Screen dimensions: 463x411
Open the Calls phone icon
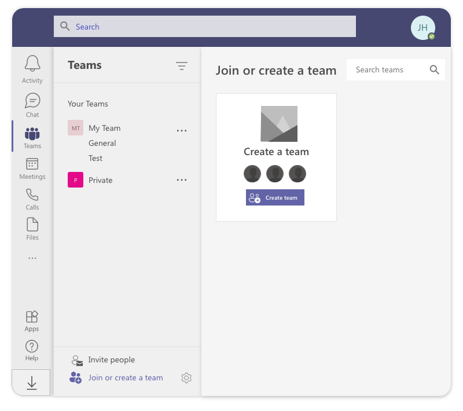click(32, 195)
